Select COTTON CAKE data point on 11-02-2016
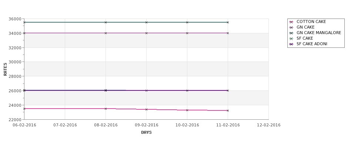This screenshot has height=159, width=361. [228, 110]
